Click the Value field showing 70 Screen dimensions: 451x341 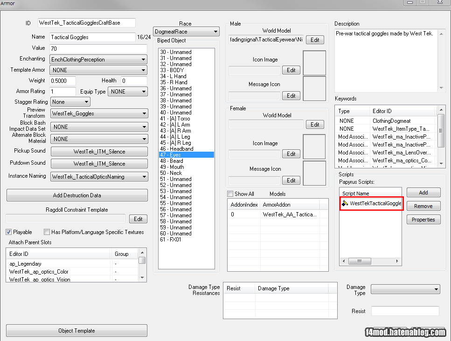click(x=98, y=48)
